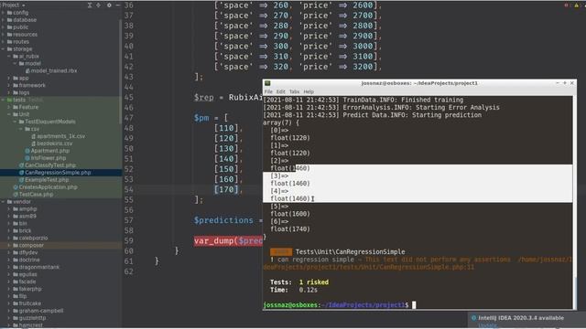
Task: Expand the resources folder arrow
Action: click(x=4, y=35)
